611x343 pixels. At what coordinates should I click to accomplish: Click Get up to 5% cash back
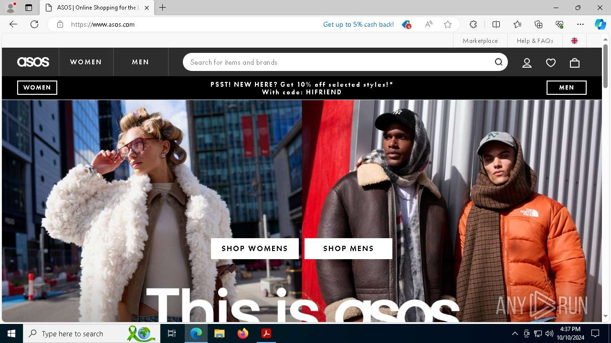(358, 24)
